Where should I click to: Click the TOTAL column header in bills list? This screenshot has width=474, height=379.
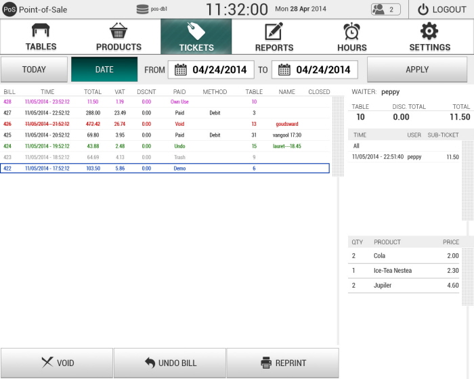93,92
